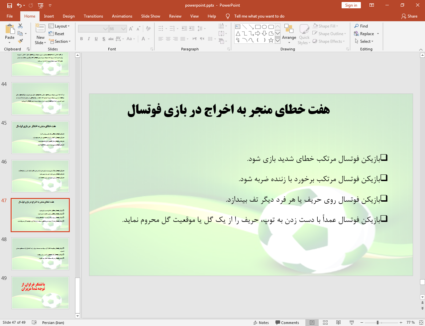The width and height of the screenshot is (425, 326).
Task: Start presentation from beginning via quick access icon
Action: click(41, 5)
